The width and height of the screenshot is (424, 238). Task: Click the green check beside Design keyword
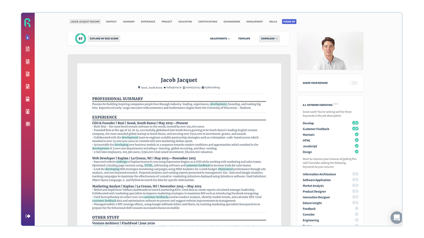pyautogui.click(x=357, y=152)
